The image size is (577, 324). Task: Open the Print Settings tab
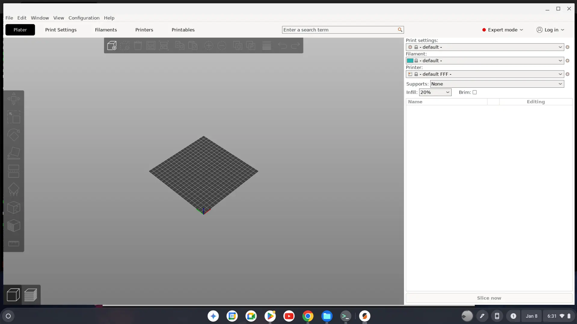click(61, 30)
